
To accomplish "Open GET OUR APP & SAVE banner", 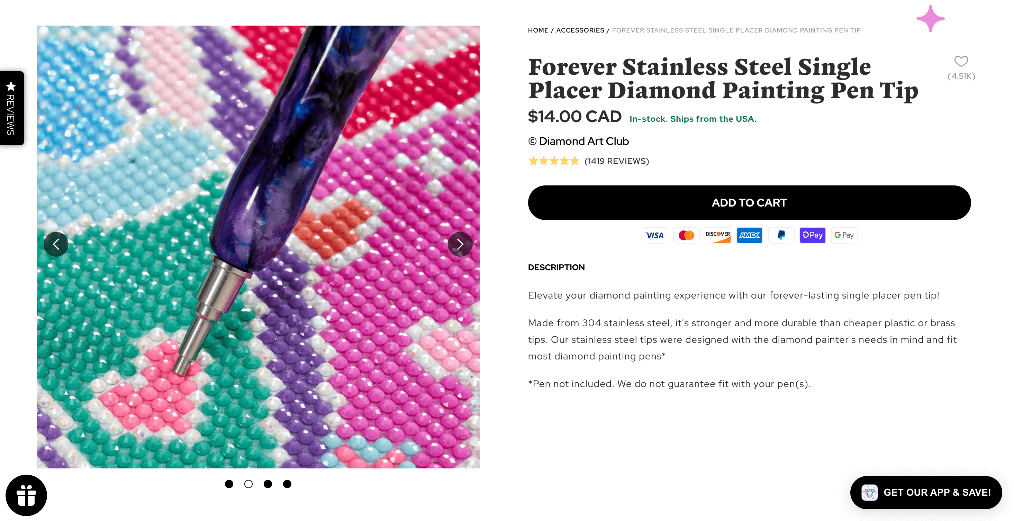I will pos(926,492).
